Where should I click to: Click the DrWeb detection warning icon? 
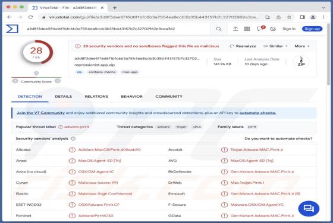[224, 183]
